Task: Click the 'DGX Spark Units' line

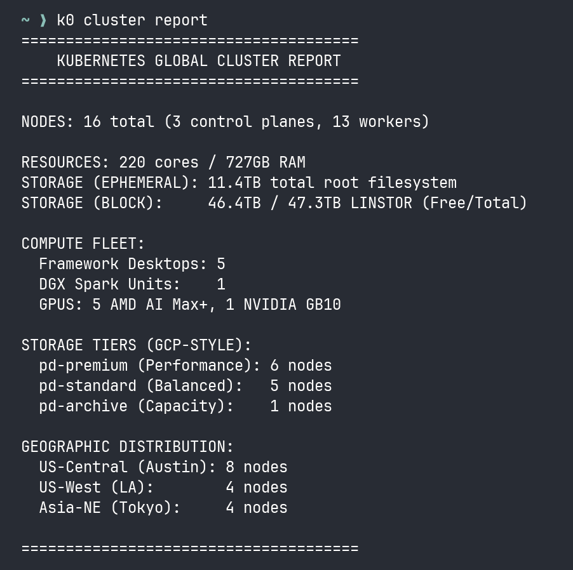Action: click(132, 284)
